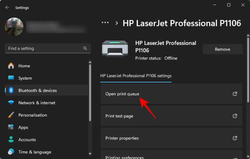
Task: Open Network & internet settings
Action: pos(47,103)
